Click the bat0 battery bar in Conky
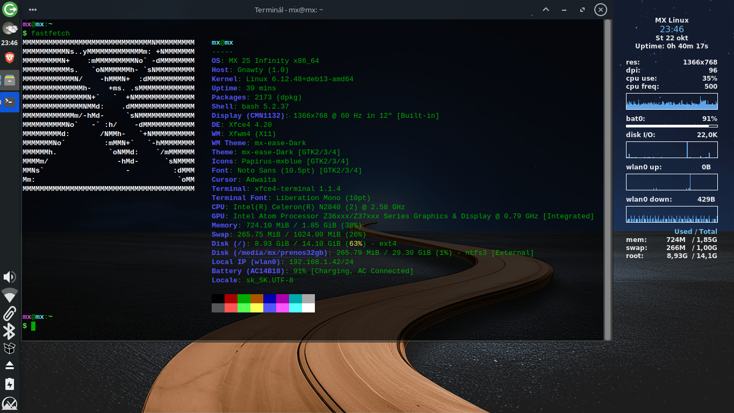The width and height of the screenshot is (734, 413). tap(672, 126)
